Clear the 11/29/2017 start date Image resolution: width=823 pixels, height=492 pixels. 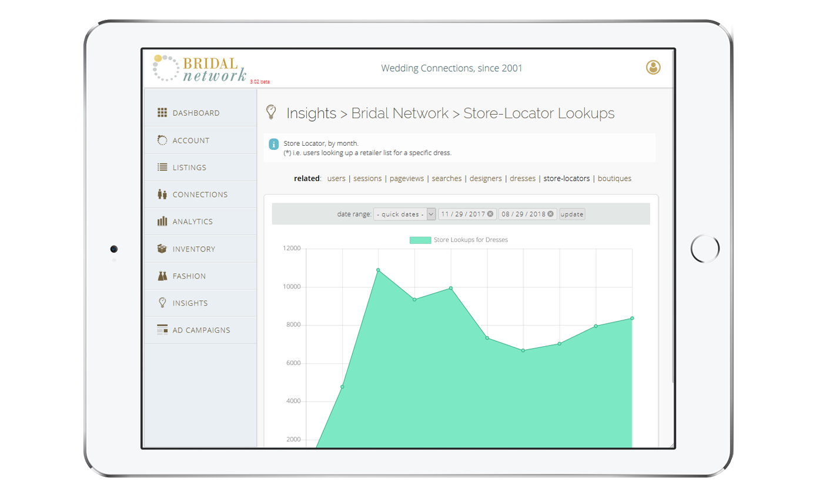[490, 214]
